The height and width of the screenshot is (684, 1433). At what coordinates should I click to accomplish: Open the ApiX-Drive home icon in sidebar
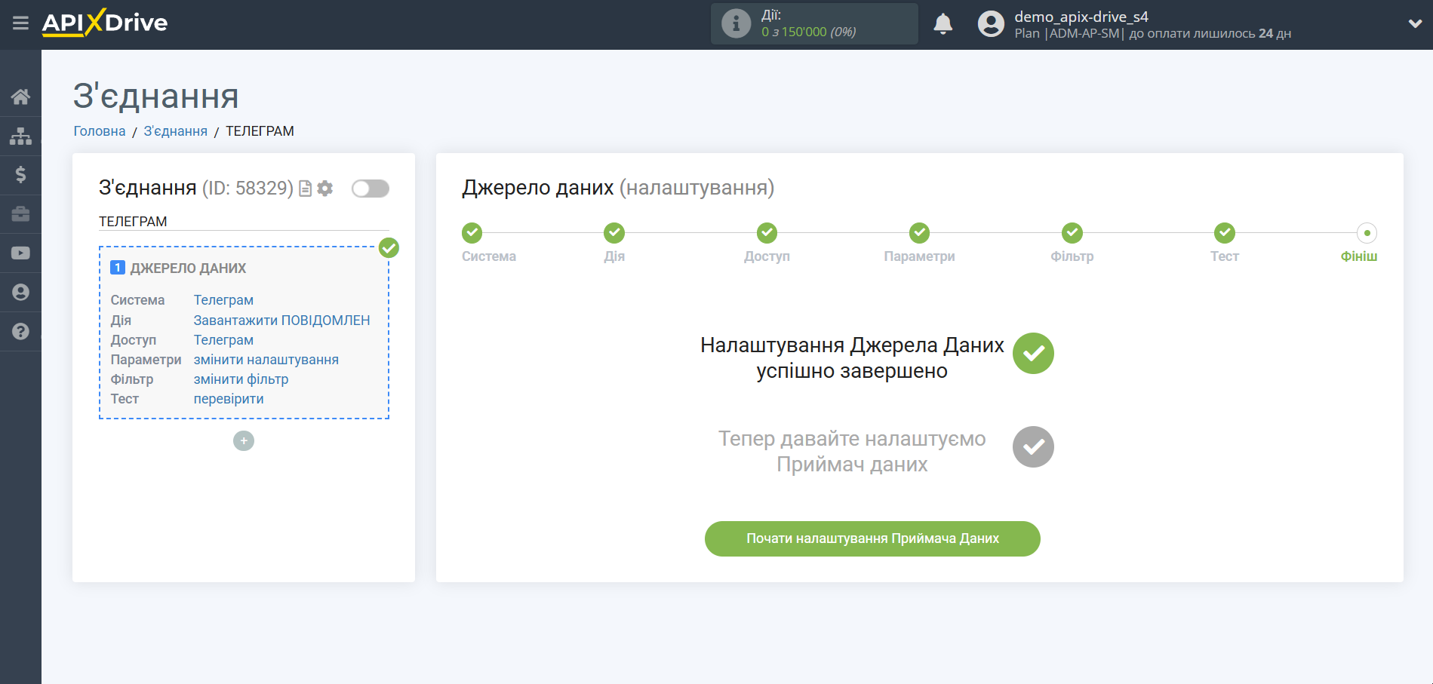click(20, 96)
